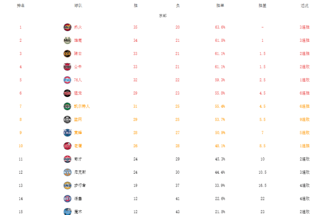Click the 胜差 column header

(262, 6)
